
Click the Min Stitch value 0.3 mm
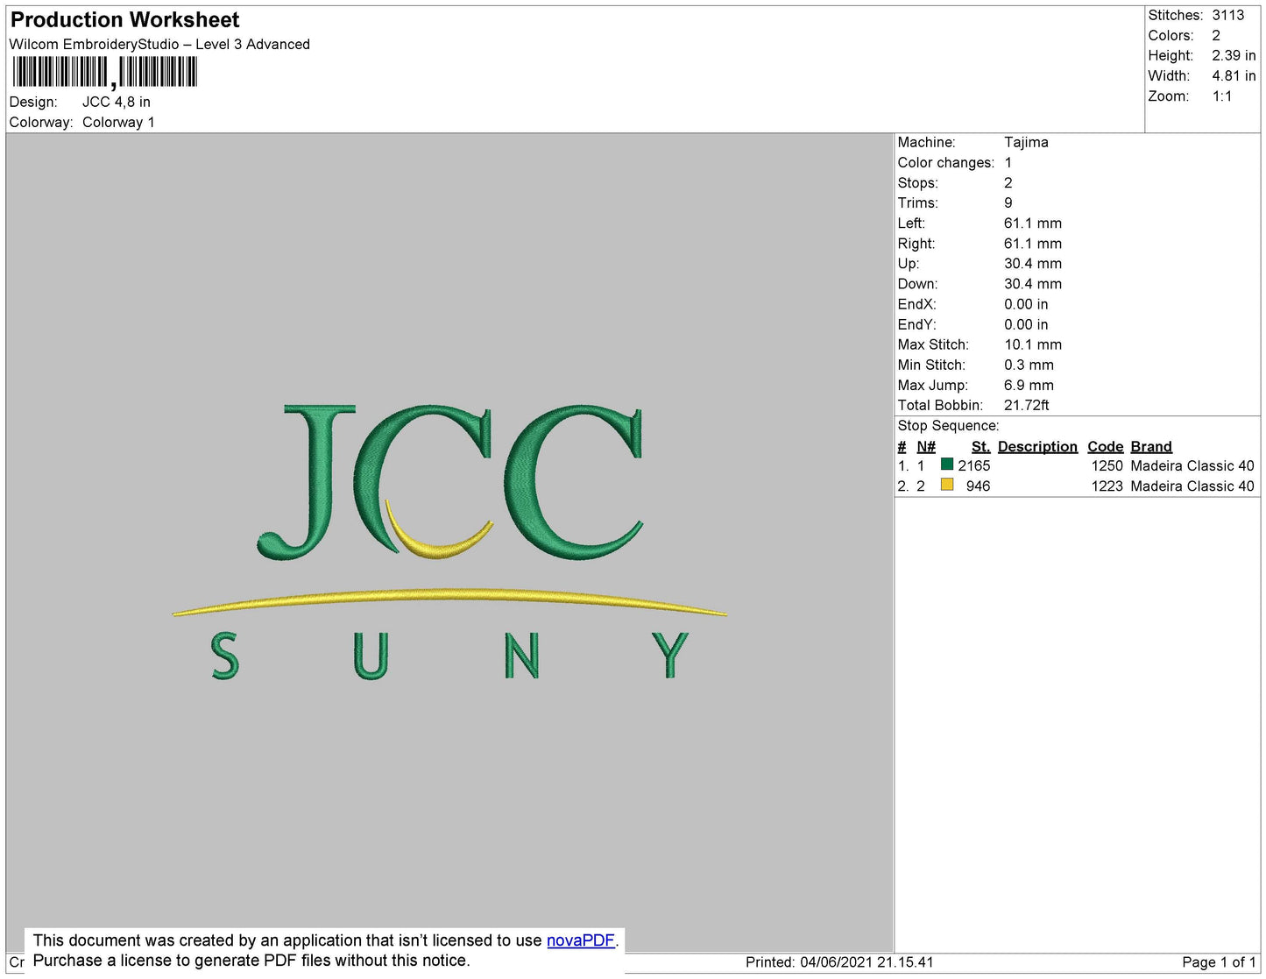click(1029, 365)
